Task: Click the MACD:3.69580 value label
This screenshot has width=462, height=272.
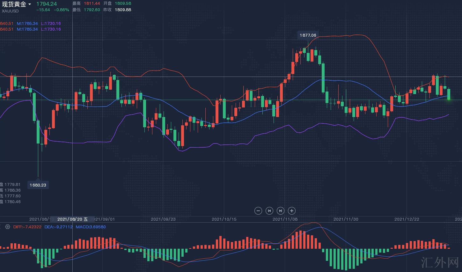Action: pos(91,227)
